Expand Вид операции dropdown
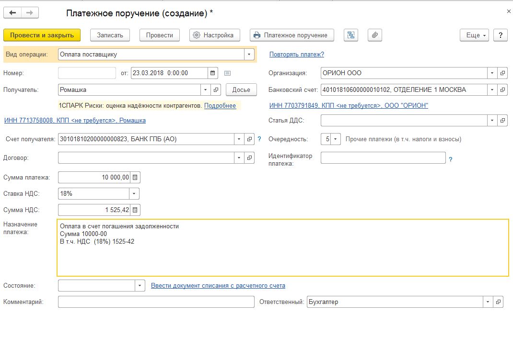The width and height of the screenshot is (513, 337). (x=249, y=55)
